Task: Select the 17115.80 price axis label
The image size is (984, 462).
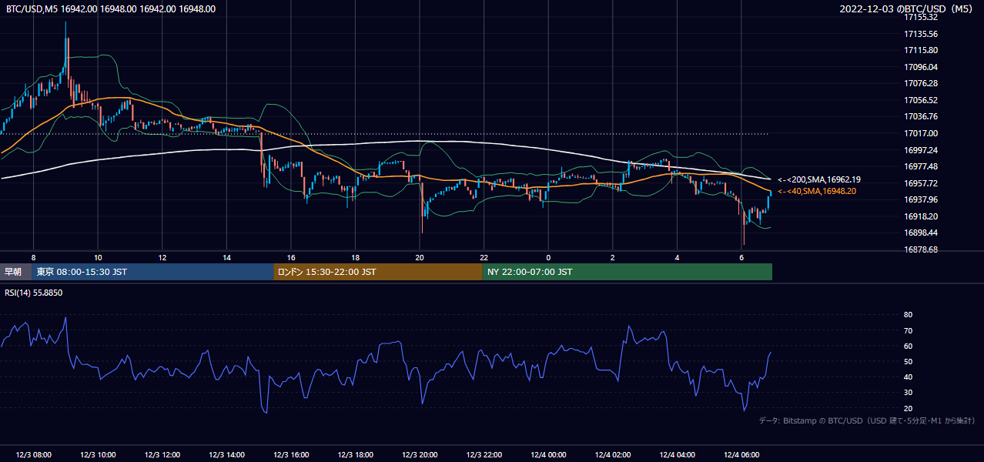Action: (x=920, y=51)
